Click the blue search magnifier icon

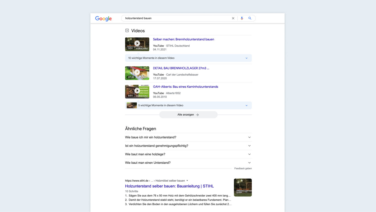click(250, 18)
